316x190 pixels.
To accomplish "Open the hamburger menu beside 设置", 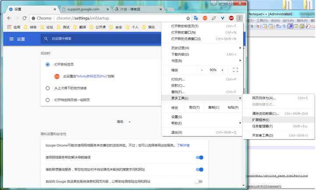I will [x=11, y=39].
